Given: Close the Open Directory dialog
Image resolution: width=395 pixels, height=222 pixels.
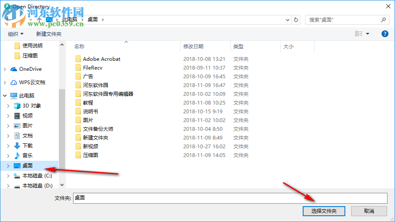Looking at the screenshot, I should tap(388, 6).
